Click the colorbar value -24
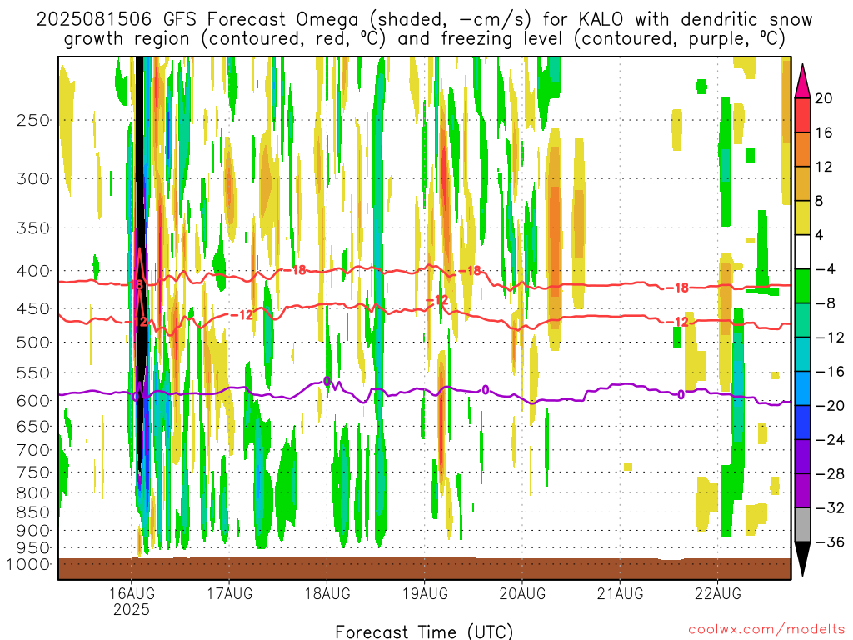The image size is (853, 640). tap(829, 440)
